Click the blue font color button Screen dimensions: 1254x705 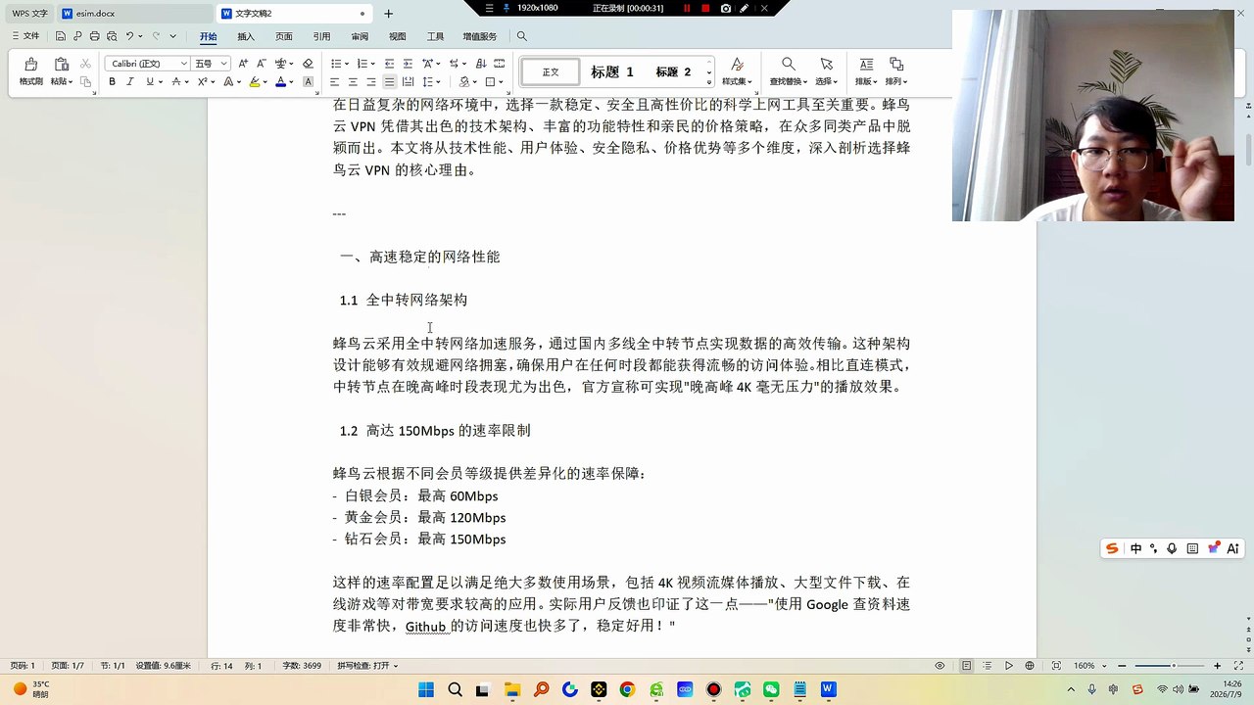[x=280, y=82]
